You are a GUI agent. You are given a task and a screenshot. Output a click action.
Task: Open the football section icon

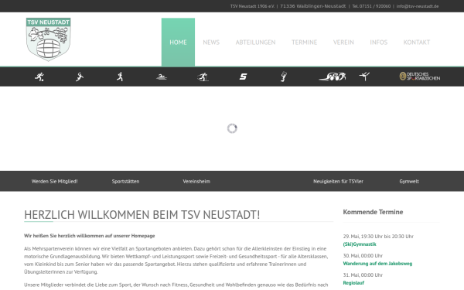click(x=39, y=77)
